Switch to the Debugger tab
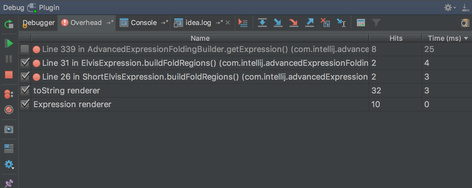This screenshot has width=472, height=188. 38,23
